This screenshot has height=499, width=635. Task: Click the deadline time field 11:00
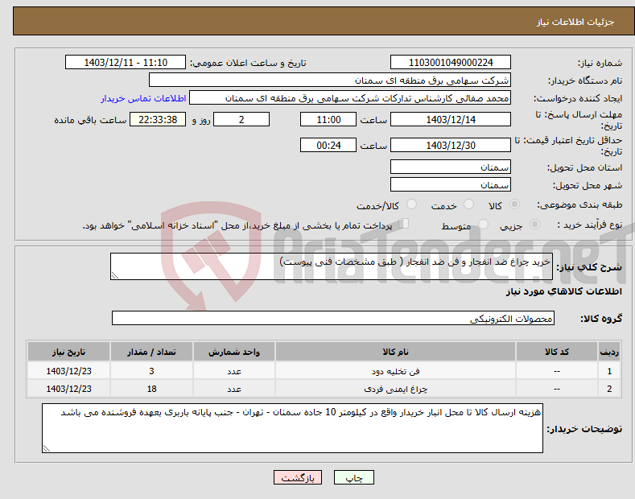click(x=328, y=119)
